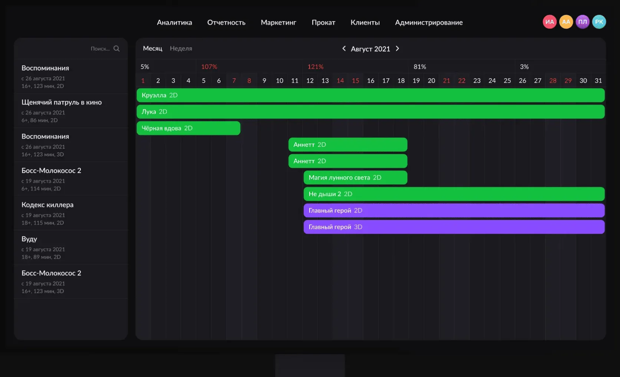The height and width of the screenshot is (377, 620).
Task: Select Щенячий патруль в кино in the list
Action: click(x=71, y=111)
